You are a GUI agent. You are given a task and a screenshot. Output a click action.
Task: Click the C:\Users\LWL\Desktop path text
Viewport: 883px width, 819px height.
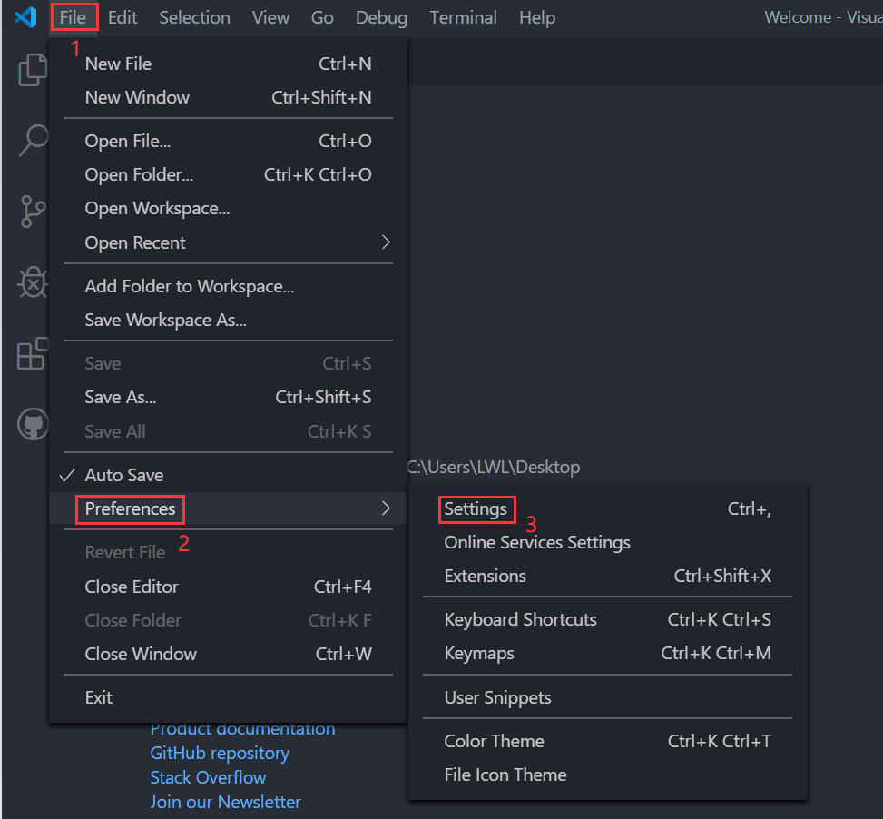[x=494, y=467]
